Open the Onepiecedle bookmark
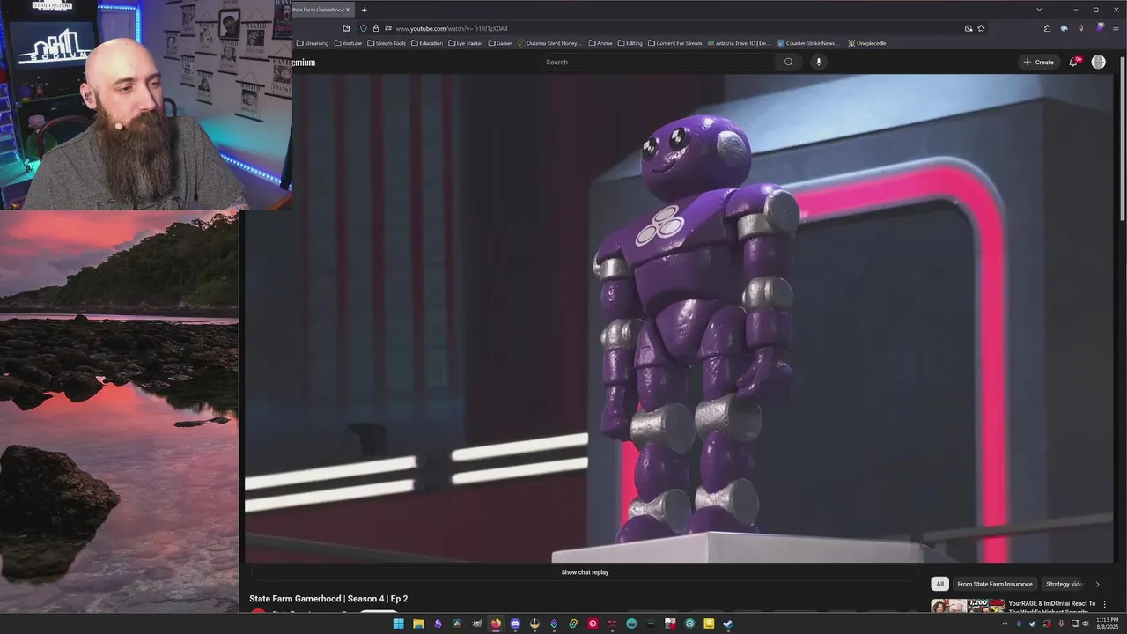This screenshot has height=634, width=1127. (867, 43)
